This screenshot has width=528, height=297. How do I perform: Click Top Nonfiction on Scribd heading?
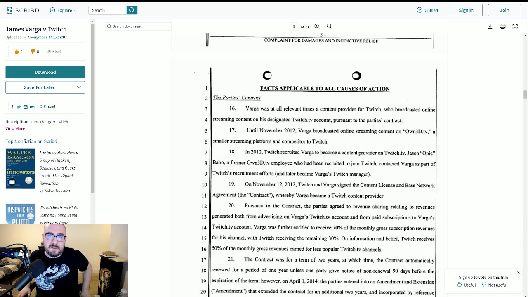[x=31, y=141]
